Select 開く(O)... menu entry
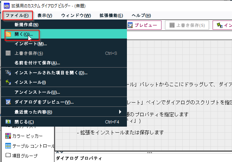Image resolution: width=232 pixels, height=162 pixels. pyautogui.click(x=64, y=34)
